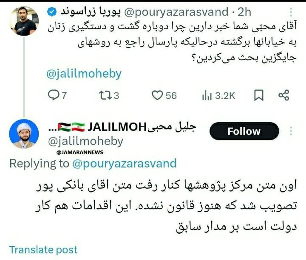Share the top tweet

283,95
